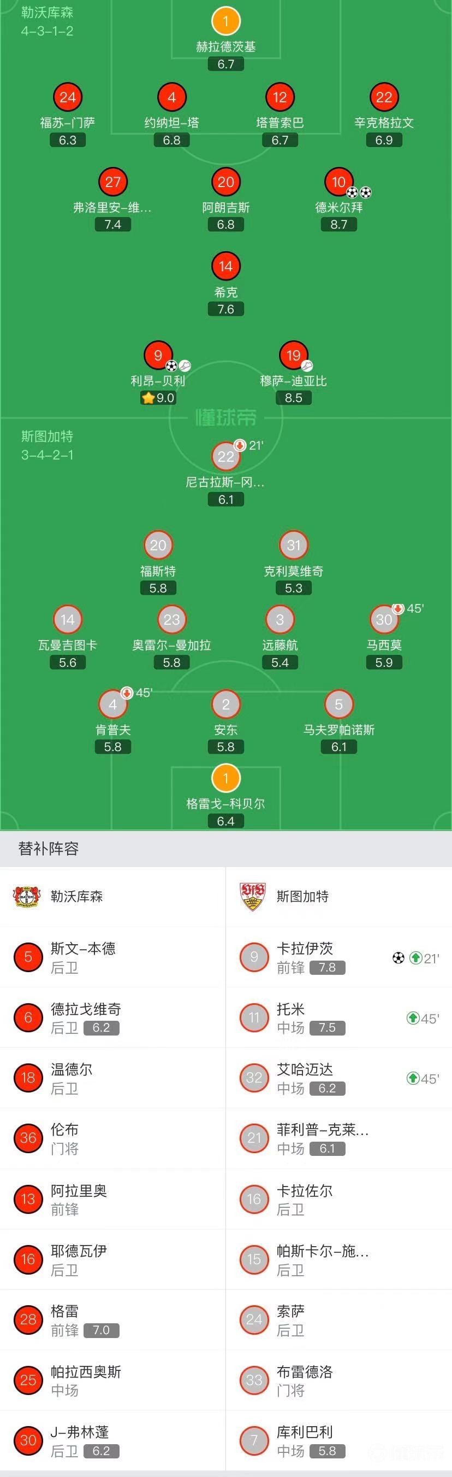Open substitute 格雷 number 28 entry

(112, 1320)
